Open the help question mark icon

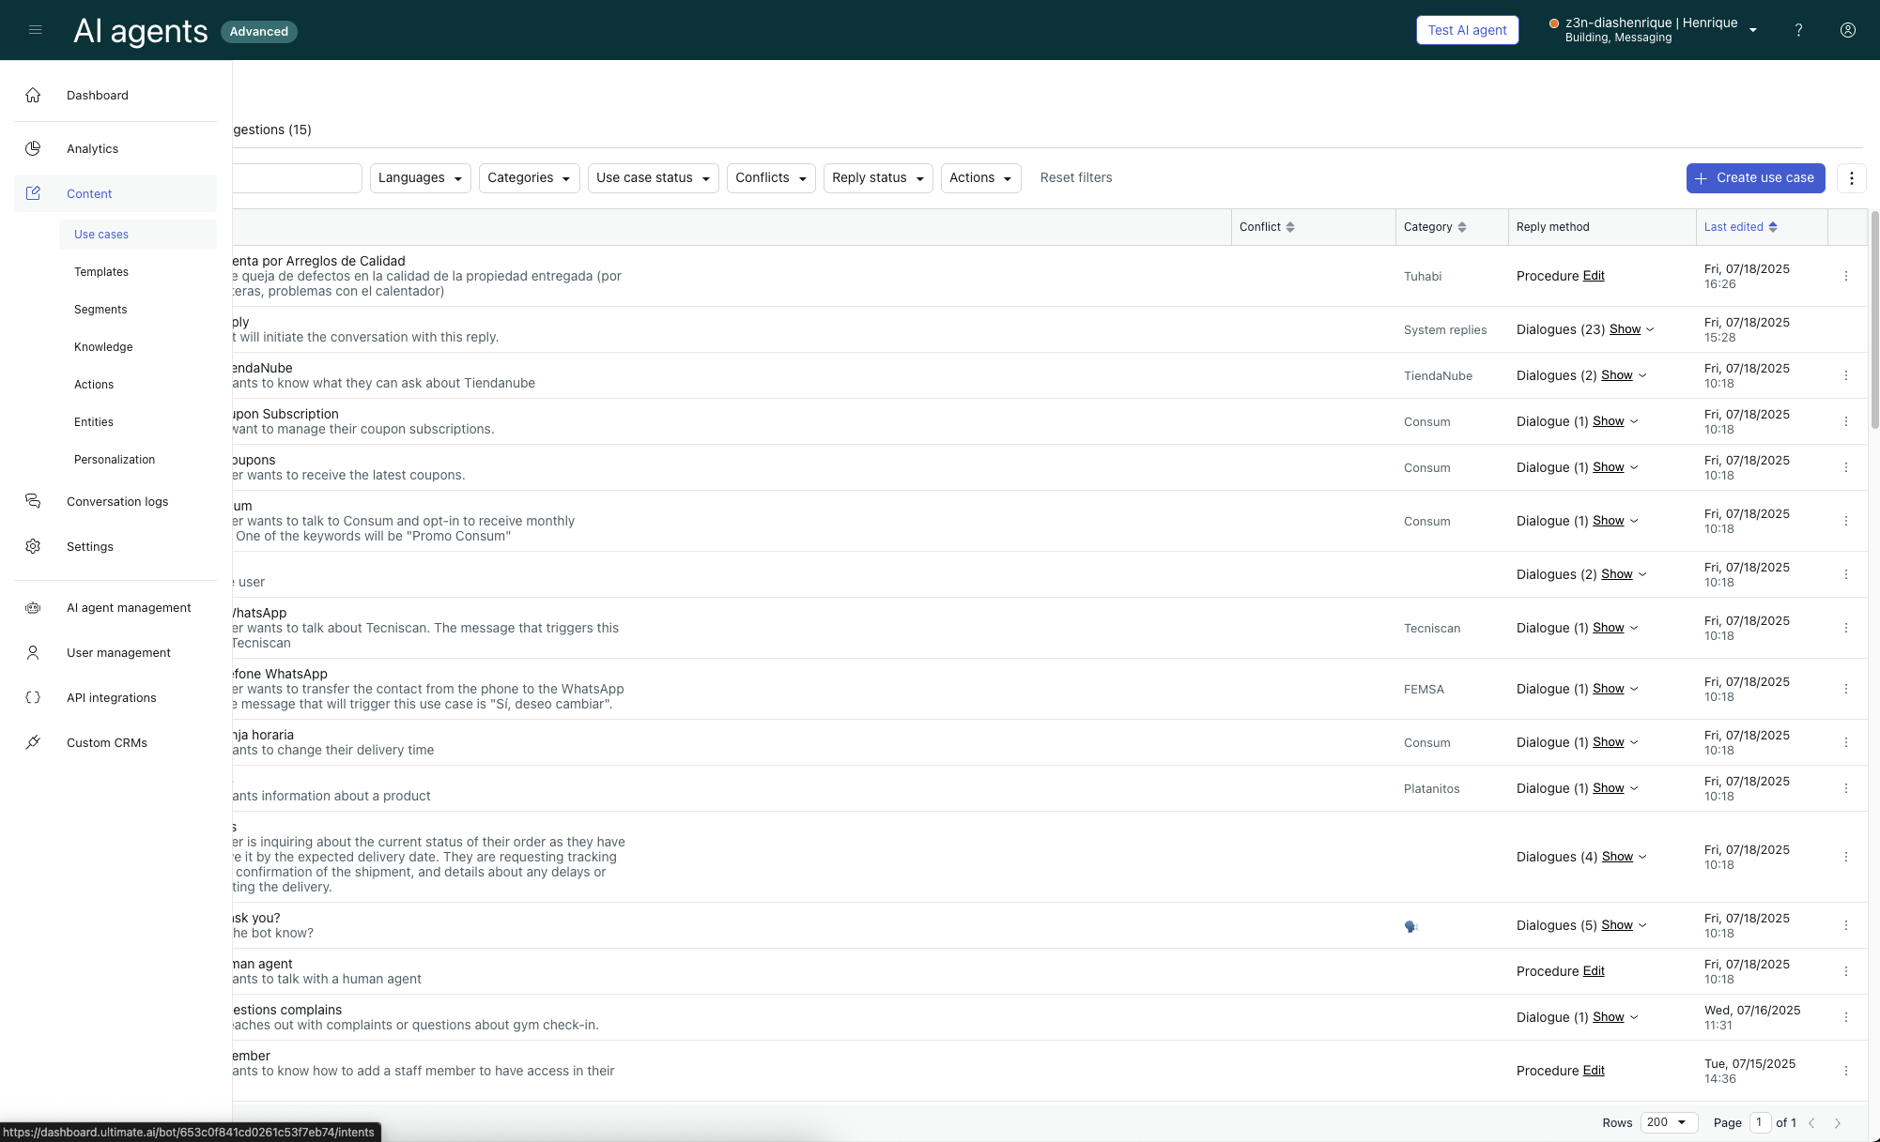pyautogui.click(x=1798, y=30)
